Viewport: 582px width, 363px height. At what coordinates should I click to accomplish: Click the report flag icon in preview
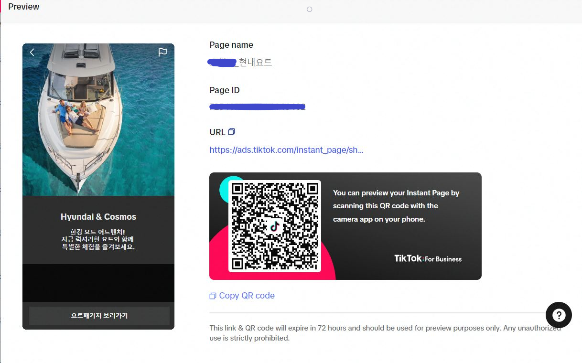point(162,52)
